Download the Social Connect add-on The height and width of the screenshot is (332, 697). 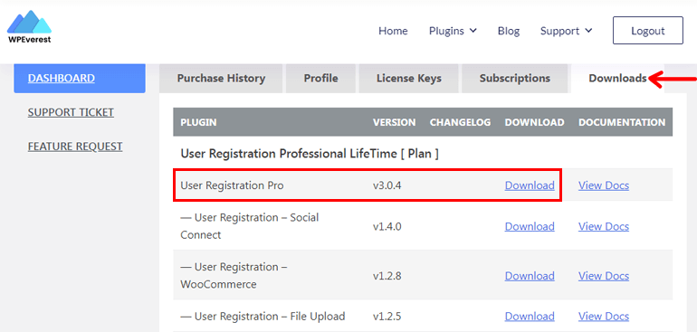pos(530,227)
